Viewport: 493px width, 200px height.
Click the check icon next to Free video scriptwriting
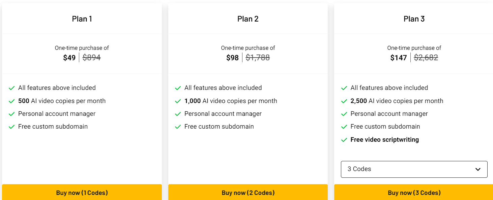(x=344, y=139)
